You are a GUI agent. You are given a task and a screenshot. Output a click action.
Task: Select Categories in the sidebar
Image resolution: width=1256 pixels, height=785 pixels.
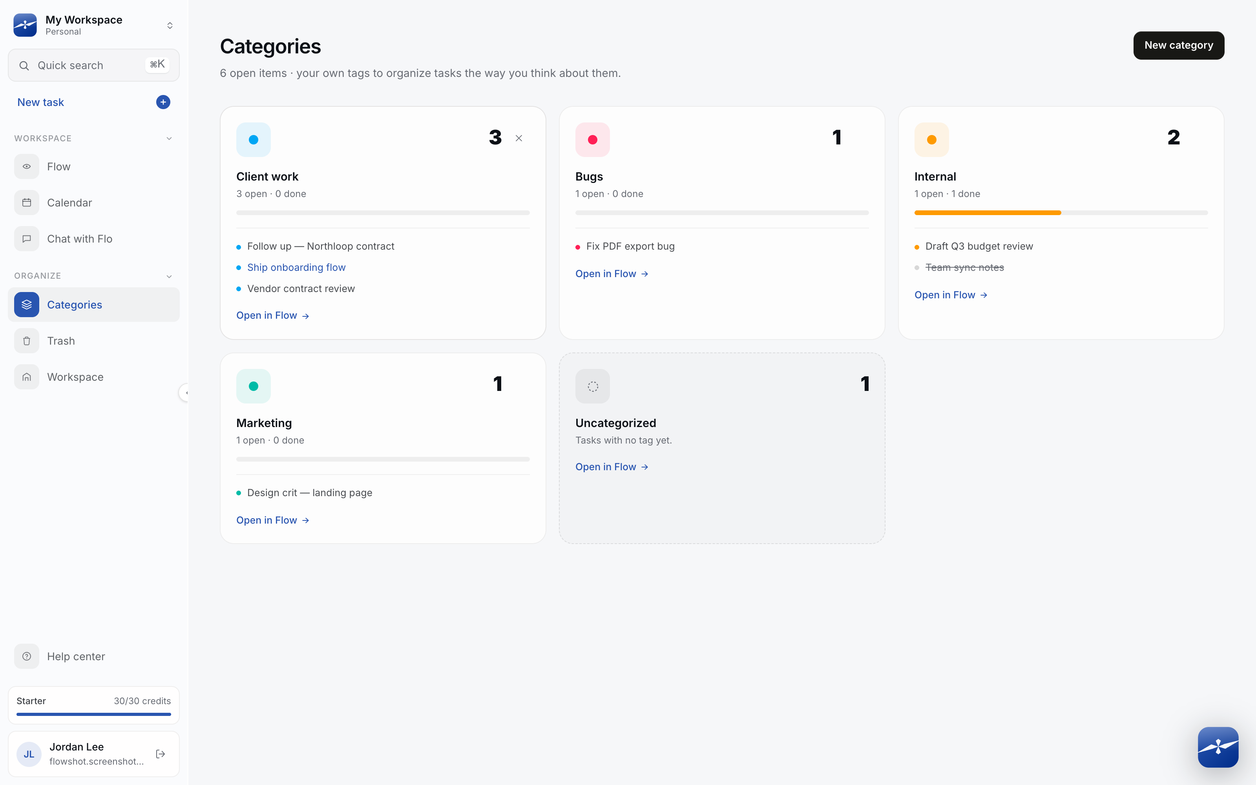(94, 305)
